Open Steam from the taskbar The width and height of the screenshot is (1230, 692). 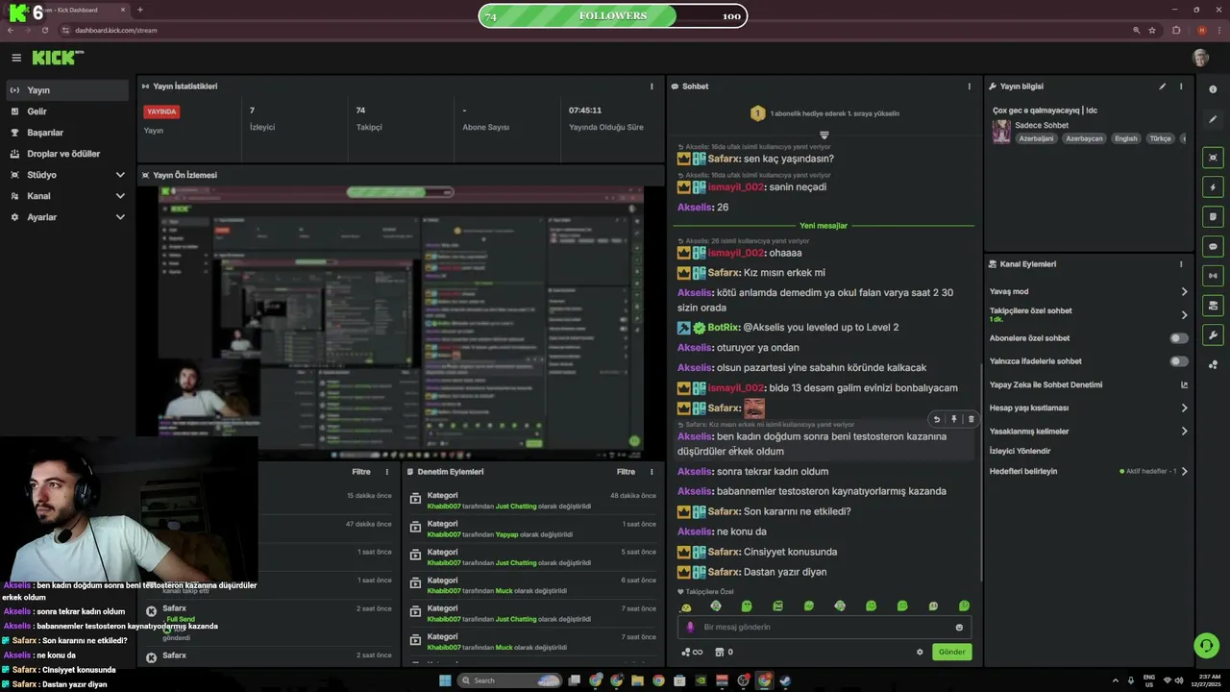pos(784,680)
